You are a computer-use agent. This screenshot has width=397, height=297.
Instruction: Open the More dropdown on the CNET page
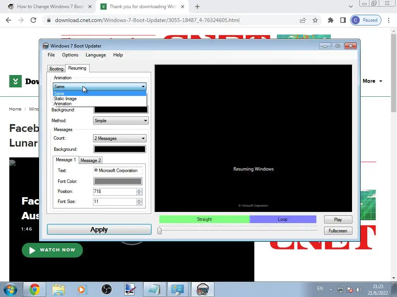372,81
